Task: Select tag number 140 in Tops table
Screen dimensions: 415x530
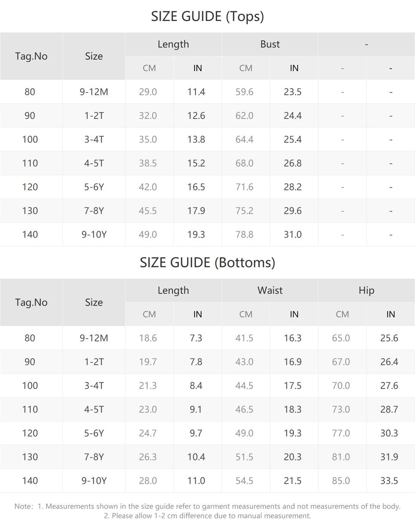Action: [x=30, y=234]
